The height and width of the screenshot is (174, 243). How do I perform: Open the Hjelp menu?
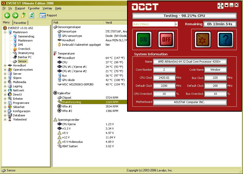coord(58,8)
